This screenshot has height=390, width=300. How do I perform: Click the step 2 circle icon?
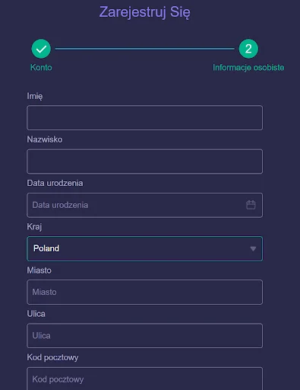(x=248, y=49)
